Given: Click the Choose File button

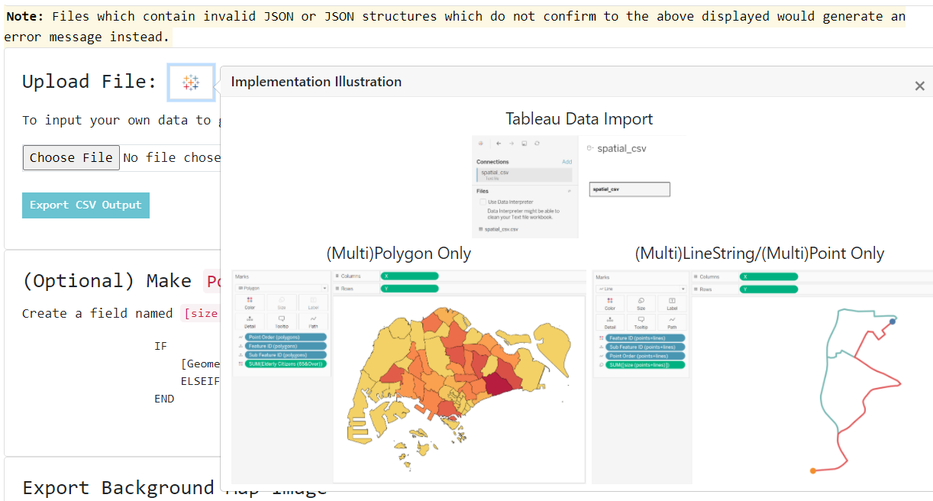Looking at the screenshot, I should coord(71,157).
